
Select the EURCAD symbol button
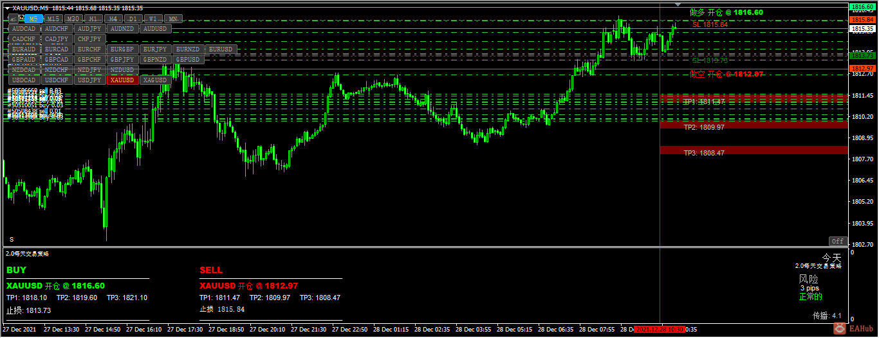pyautogui.click(x=57, y=49)
